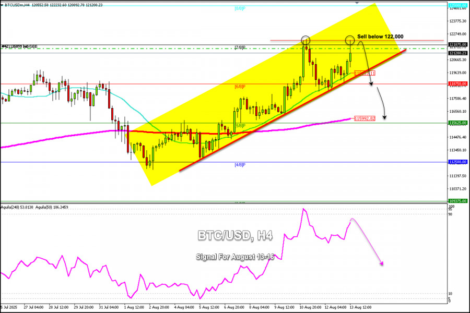The width and height of the screenshot is (470, 313).
Task: Select the green 115625.00 price tag
Action: pos(457,123)
